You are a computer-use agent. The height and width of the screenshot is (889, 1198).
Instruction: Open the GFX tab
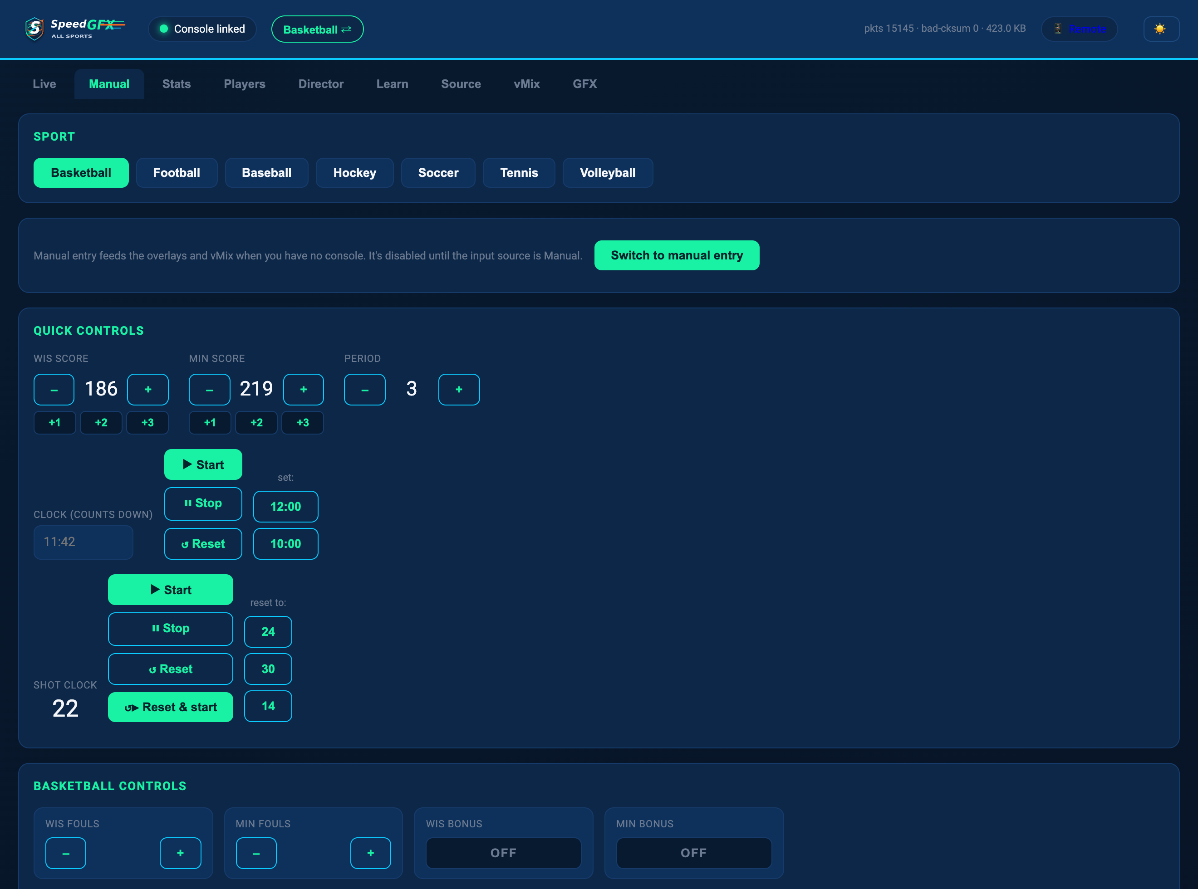point(585,84)
